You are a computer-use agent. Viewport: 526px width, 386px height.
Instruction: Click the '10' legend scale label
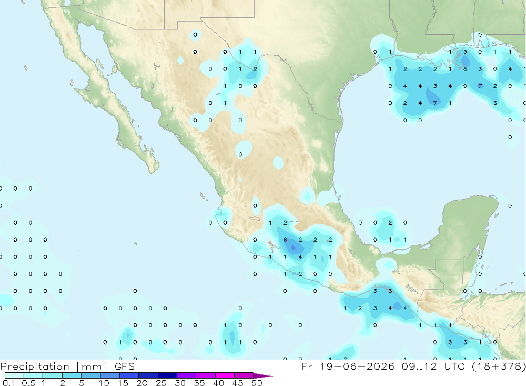click(104, 383)
